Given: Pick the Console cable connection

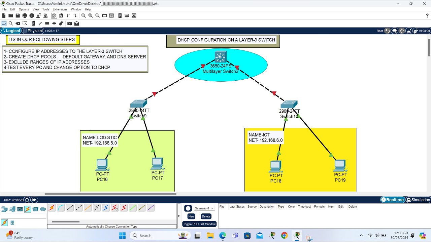Looking at the screenshot, I should pyautogui.click(x=61, y=208).
